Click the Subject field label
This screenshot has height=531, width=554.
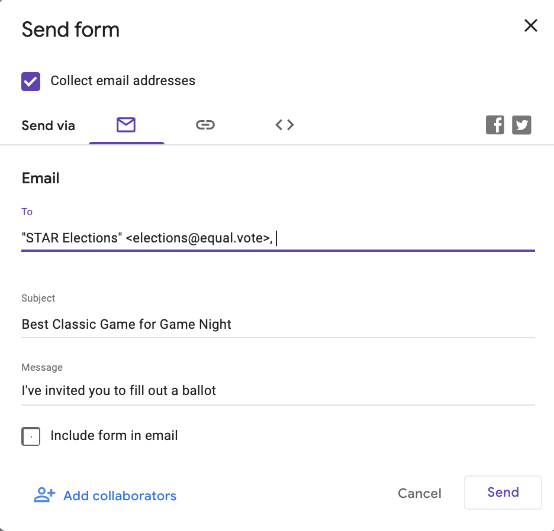click(x=38, y=299)
